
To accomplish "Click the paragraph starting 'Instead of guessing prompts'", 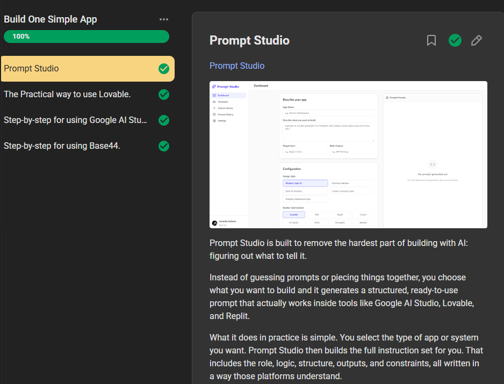I will (342, 296).
